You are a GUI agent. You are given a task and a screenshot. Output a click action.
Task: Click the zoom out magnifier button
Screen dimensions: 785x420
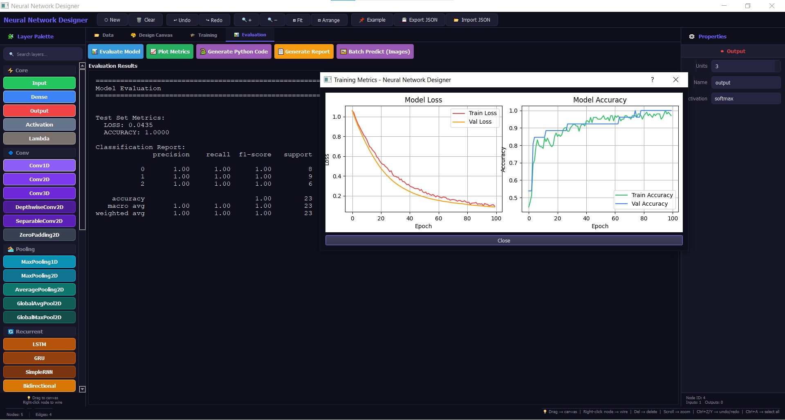[x=272, y=20]
